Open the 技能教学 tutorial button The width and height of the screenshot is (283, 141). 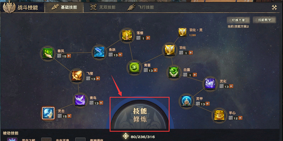tap(264, 20)
